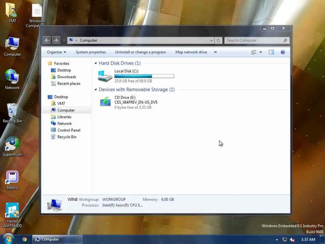This screenshot has height=244, width=325.
Task: Show more toolbar commands chevron
Action: click(x=216, y=52)
